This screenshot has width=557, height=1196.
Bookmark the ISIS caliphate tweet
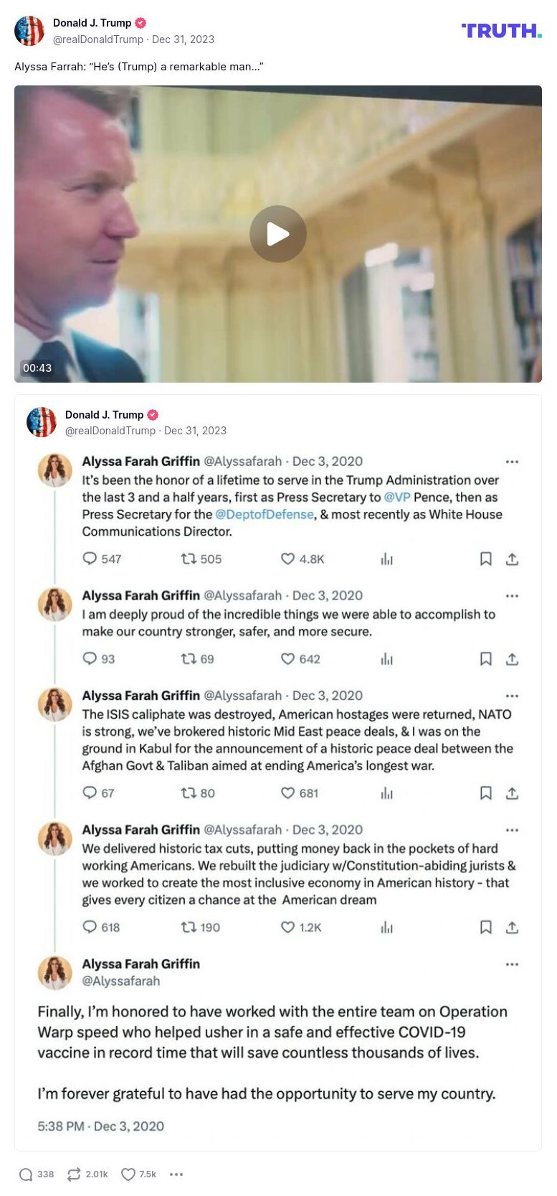pyautogui.click(x=485, y=793)
